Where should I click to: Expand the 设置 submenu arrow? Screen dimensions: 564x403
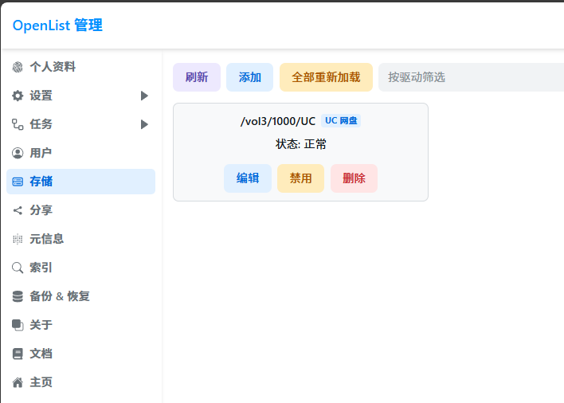pos(144,96)
